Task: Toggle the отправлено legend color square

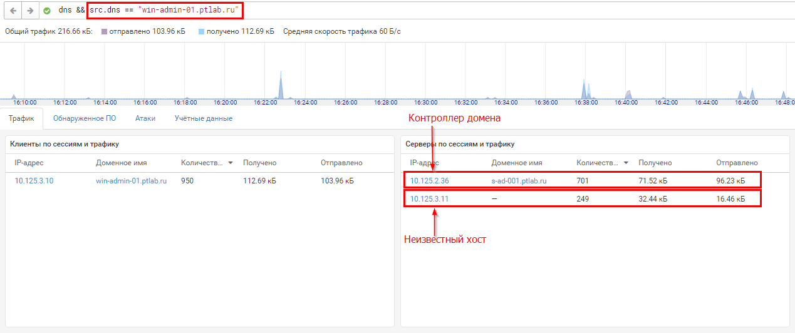Action: click(x=104, y=31)
